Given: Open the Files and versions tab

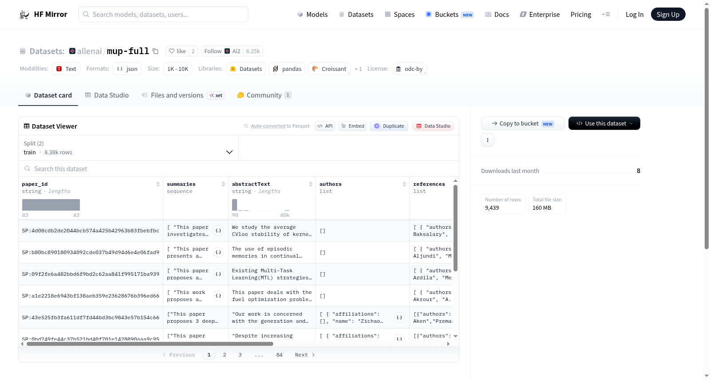Looking at the screenshot, I should click(x=182, y=95).
